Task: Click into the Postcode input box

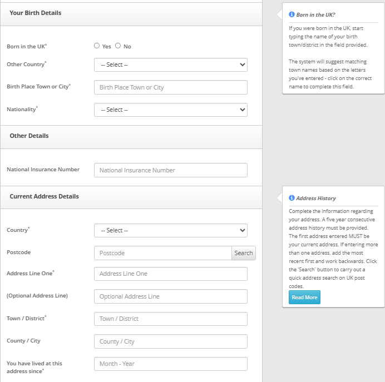Action: (x=162, y=253)
